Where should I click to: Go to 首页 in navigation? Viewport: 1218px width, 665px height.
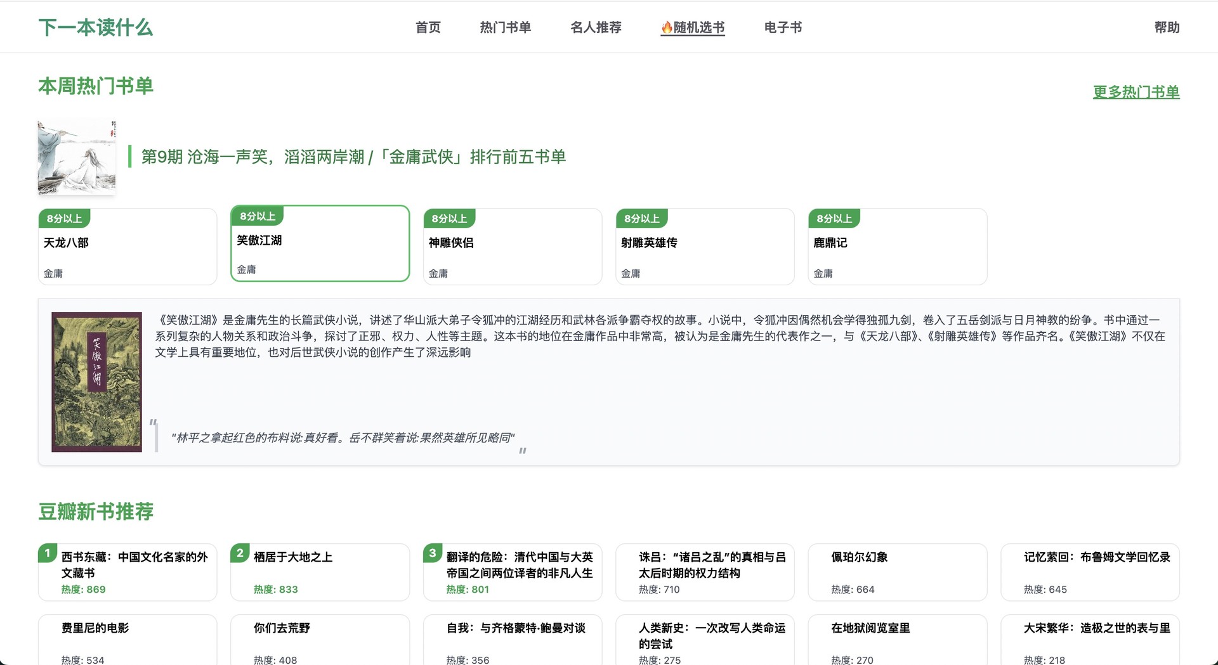coord(428,27)
